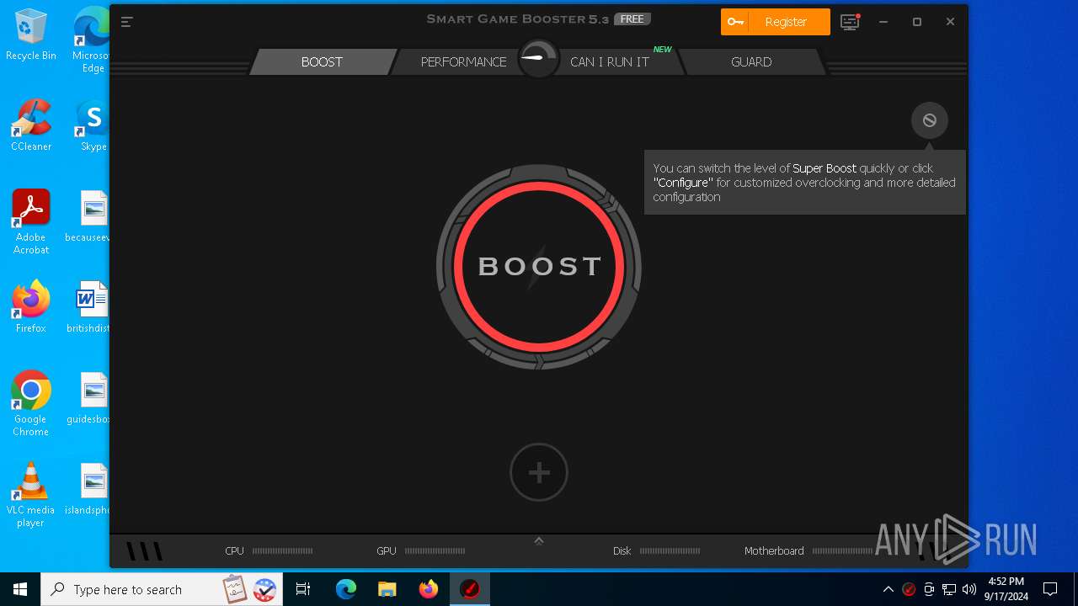Open the notification center
The image size is (1078, 606).
click(1050, 589)
